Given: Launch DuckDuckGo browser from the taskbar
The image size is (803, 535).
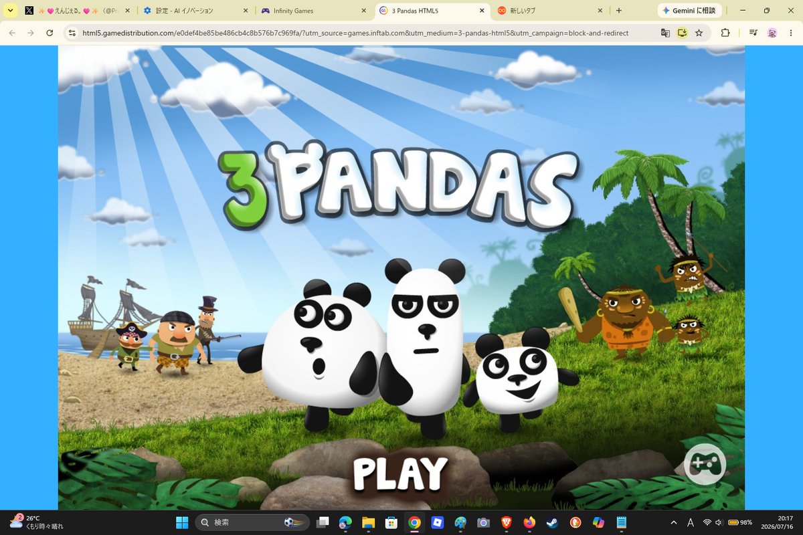Looking at the screenshot, I should 575,522.
